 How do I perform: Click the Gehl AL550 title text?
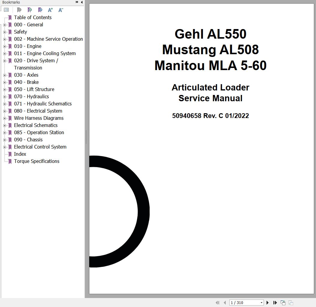coord(210,34)
